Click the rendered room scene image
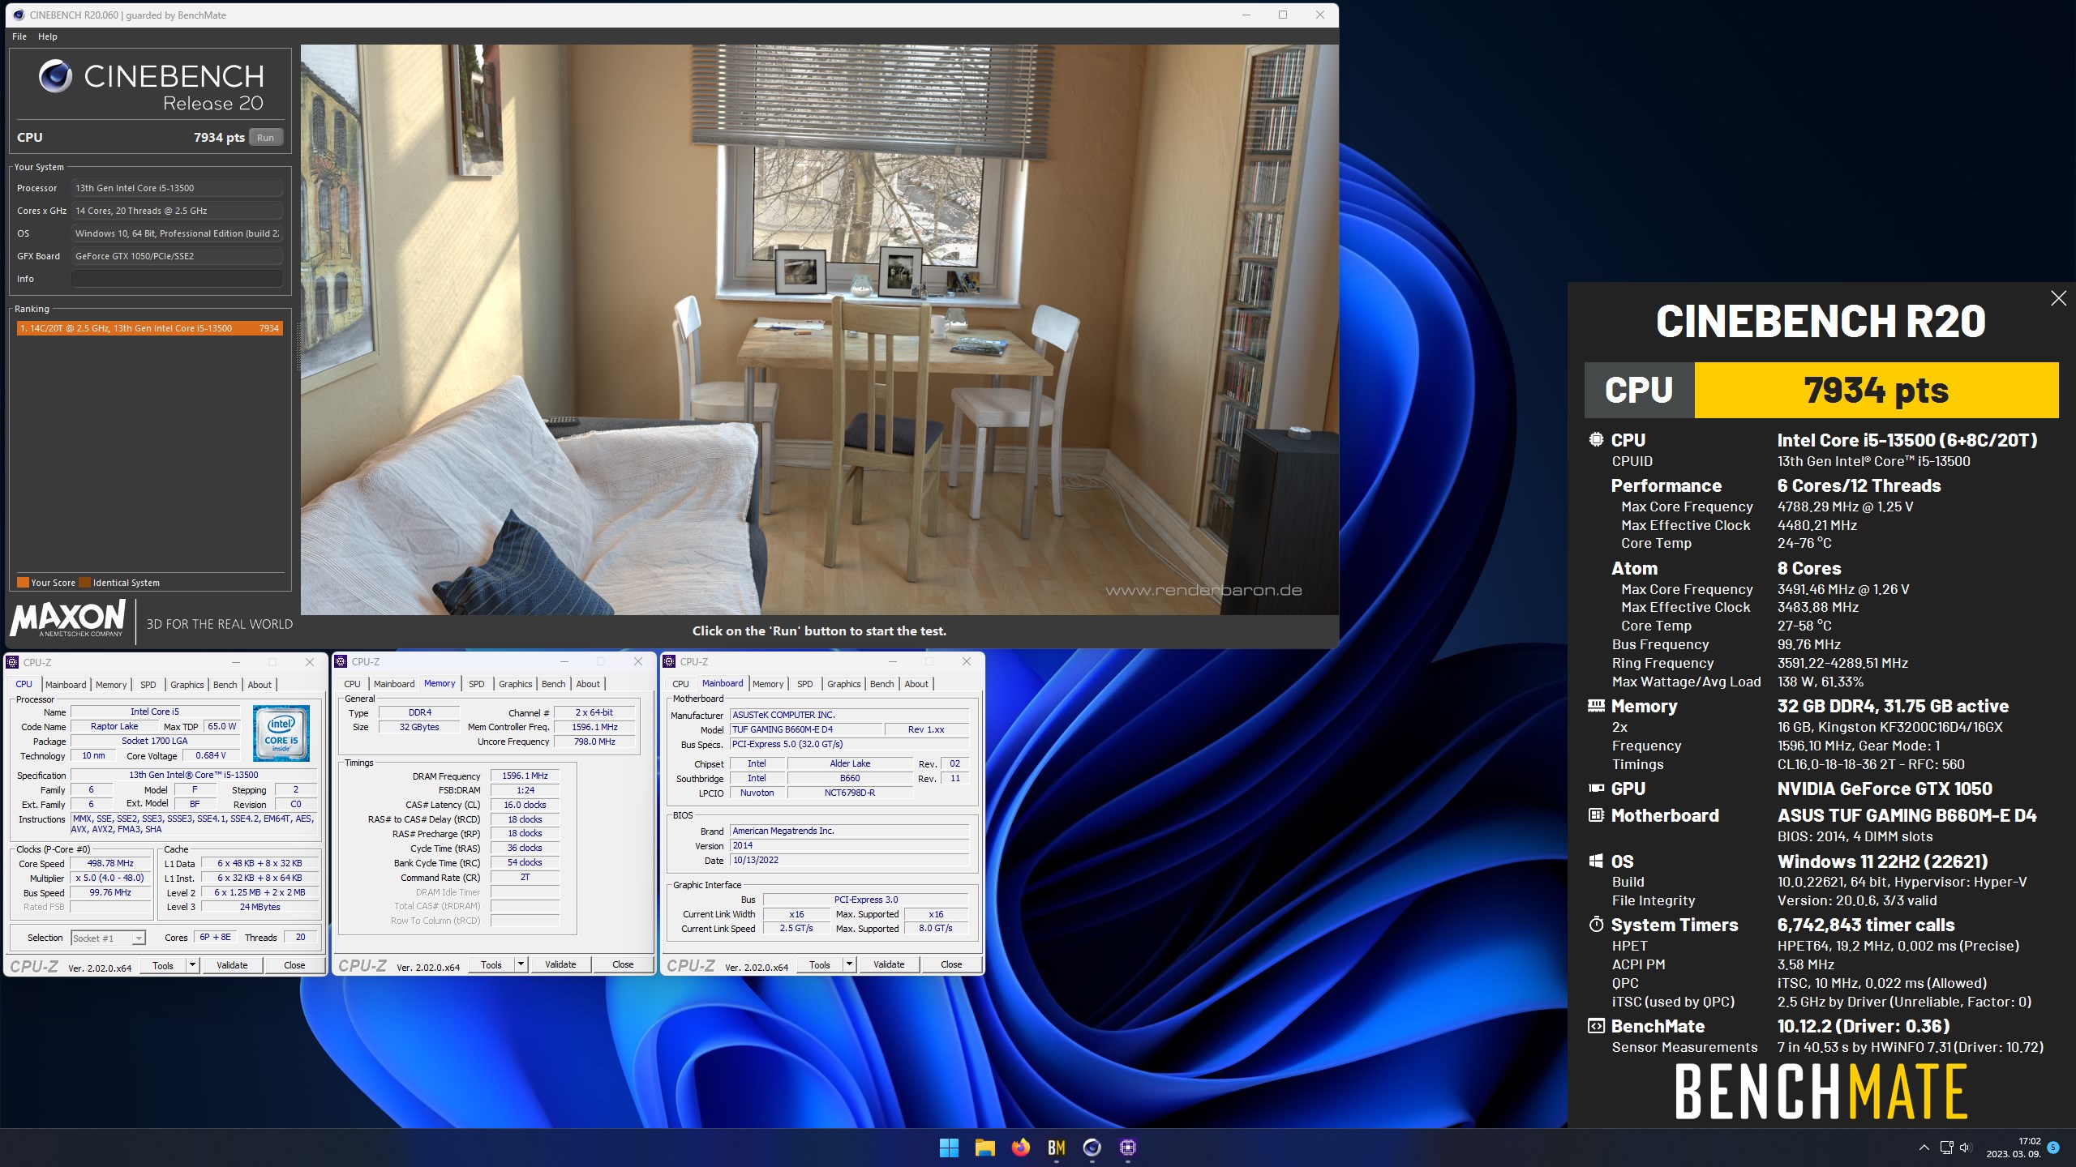Viewport: 2076px width, 1167px height. click(x=819, y=329)
